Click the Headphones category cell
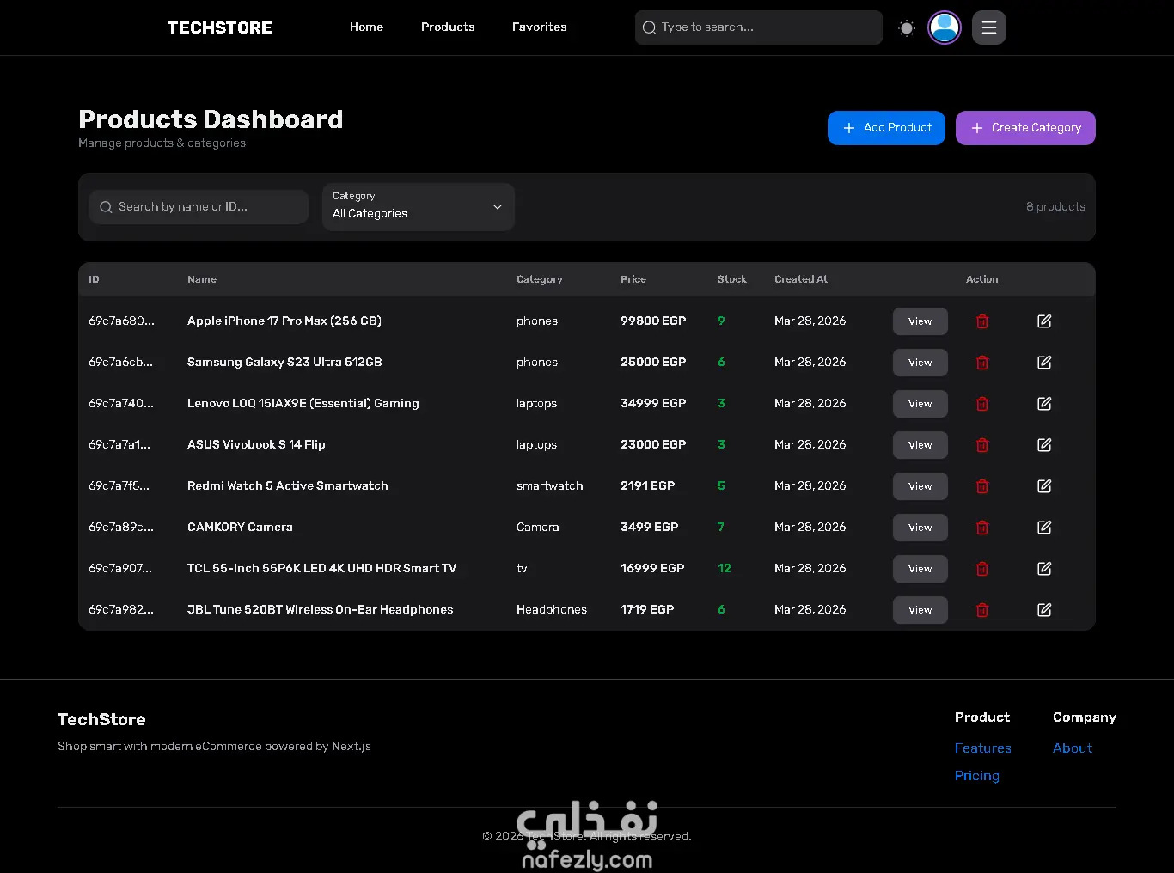Image resolution: width=1174 pixels, height=873 pixels. 552,610
